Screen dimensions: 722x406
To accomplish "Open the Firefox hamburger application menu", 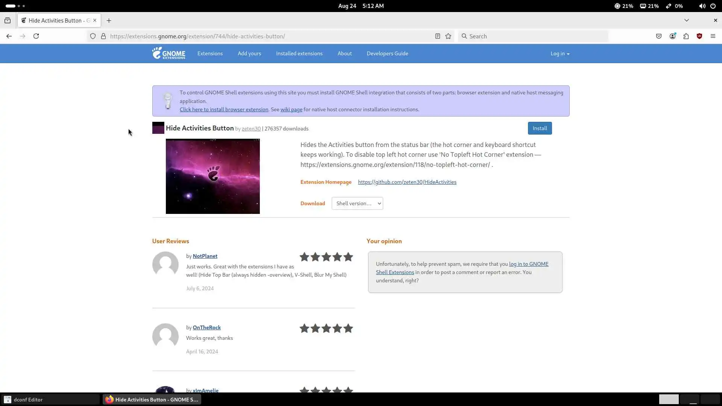I will click(x=713, y=36).
